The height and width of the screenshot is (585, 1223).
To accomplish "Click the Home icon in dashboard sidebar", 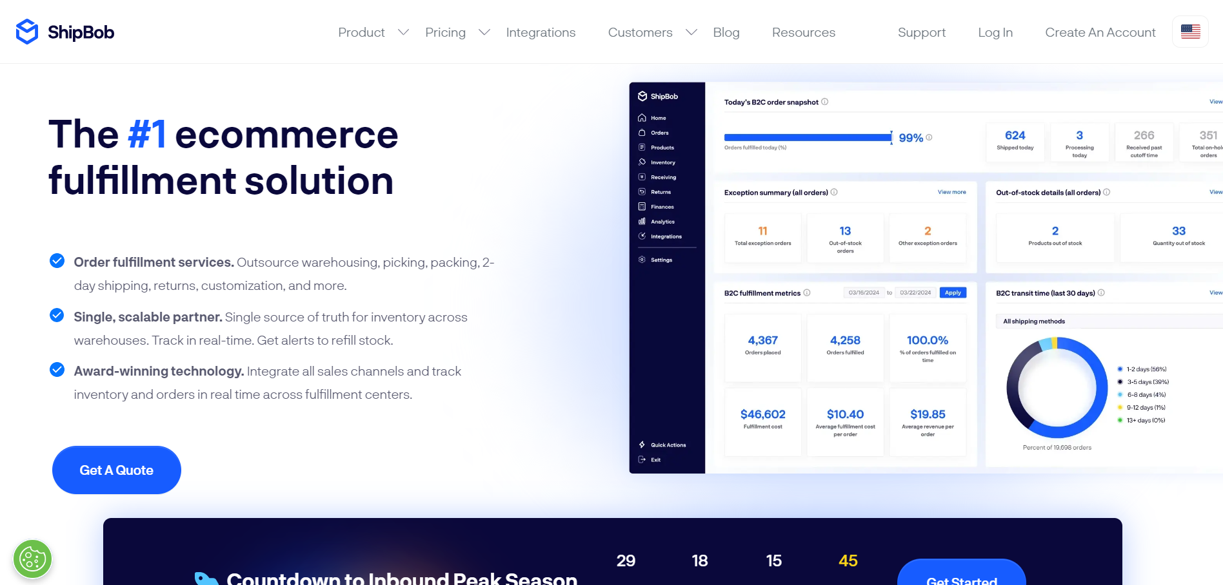I will point(642,118).
